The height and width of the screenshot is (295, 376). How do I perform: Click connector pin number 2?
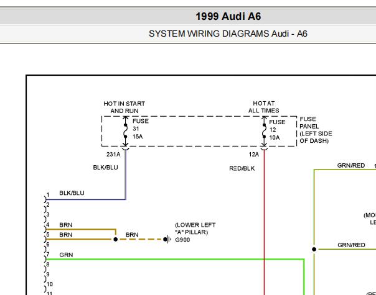(48, 205)
